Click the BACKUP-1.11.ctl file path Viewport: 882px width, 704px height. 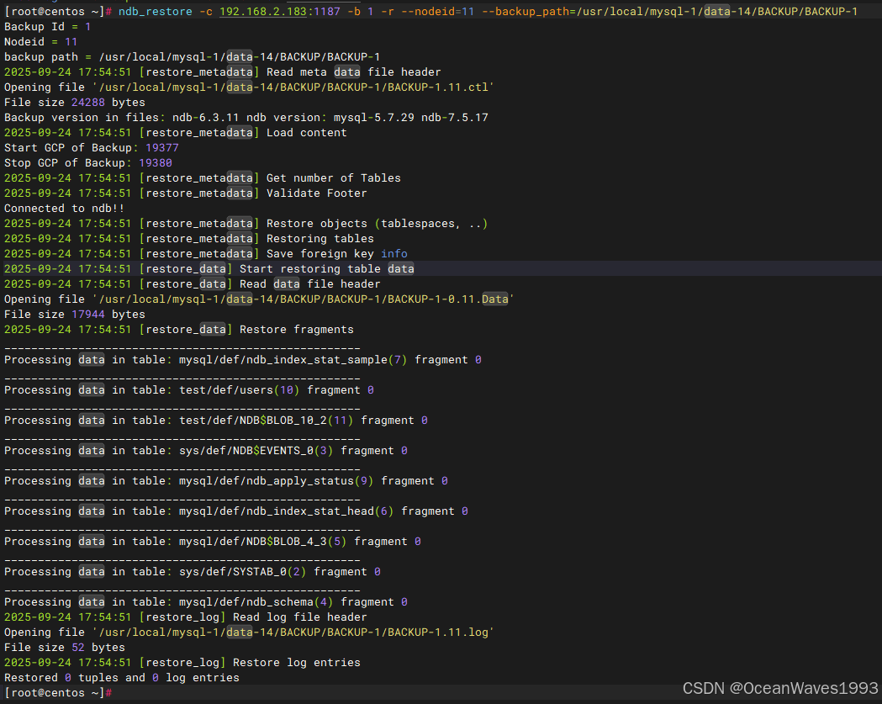(293, 87)
